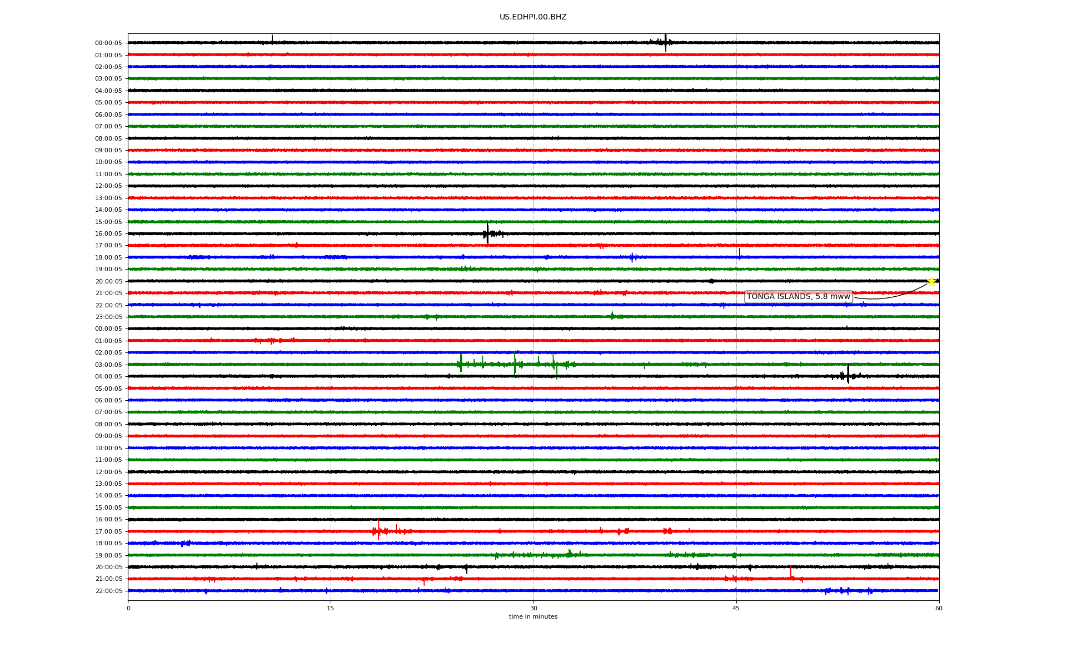Click the 23:00:05 green trace row label
The width and height of the screenshot is (1067, 667).
108,317
